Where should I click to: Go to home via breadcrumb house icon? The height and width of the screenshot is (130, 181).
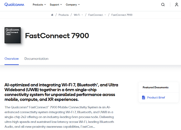[x=52, y=15]
